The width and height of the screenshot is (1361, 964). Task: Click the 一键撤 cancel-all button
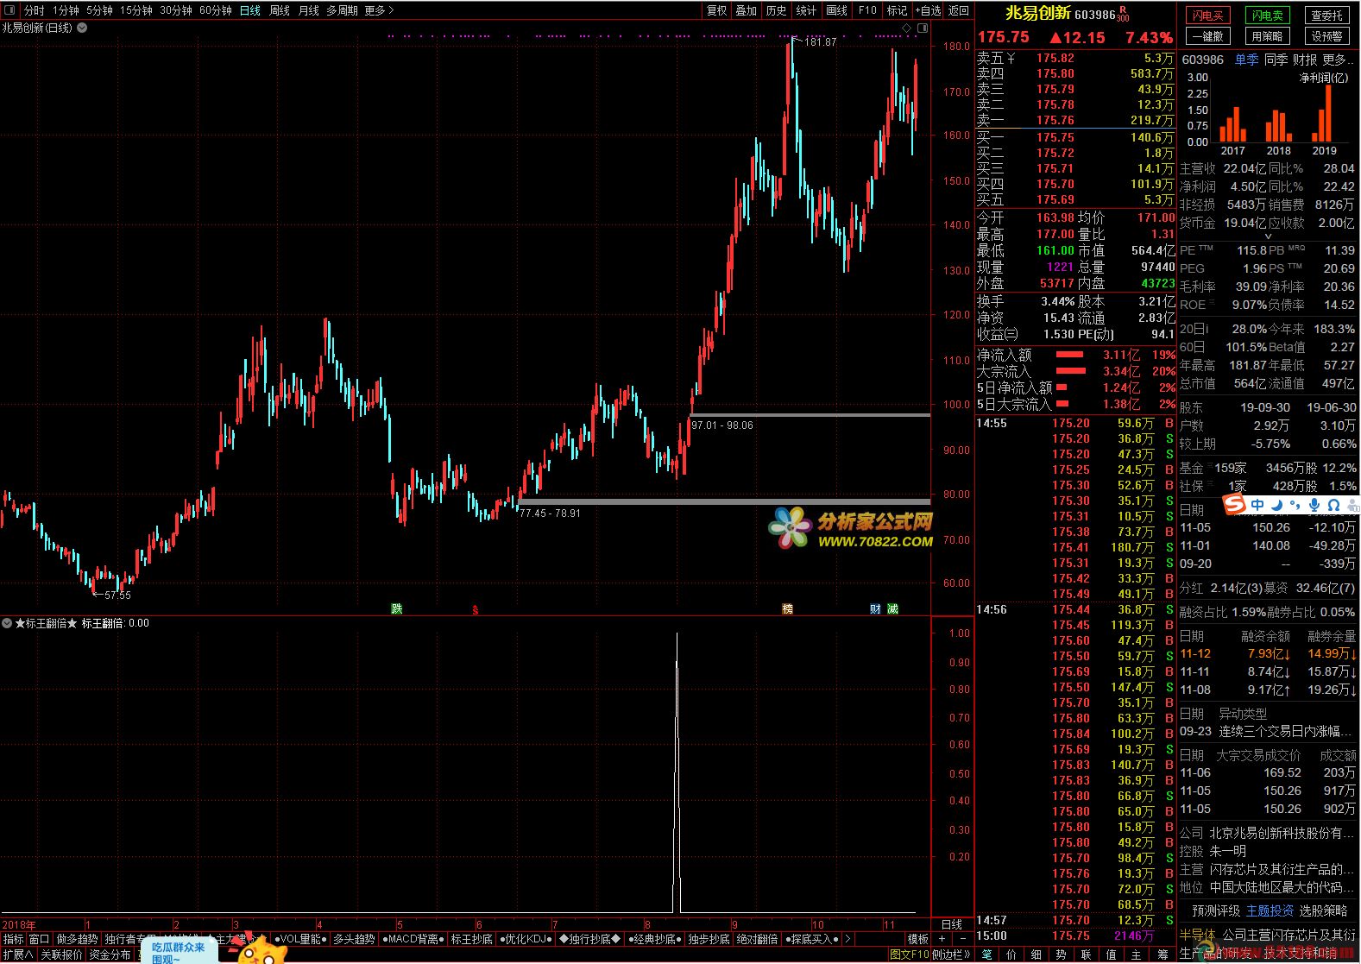tap(1207, 36)
